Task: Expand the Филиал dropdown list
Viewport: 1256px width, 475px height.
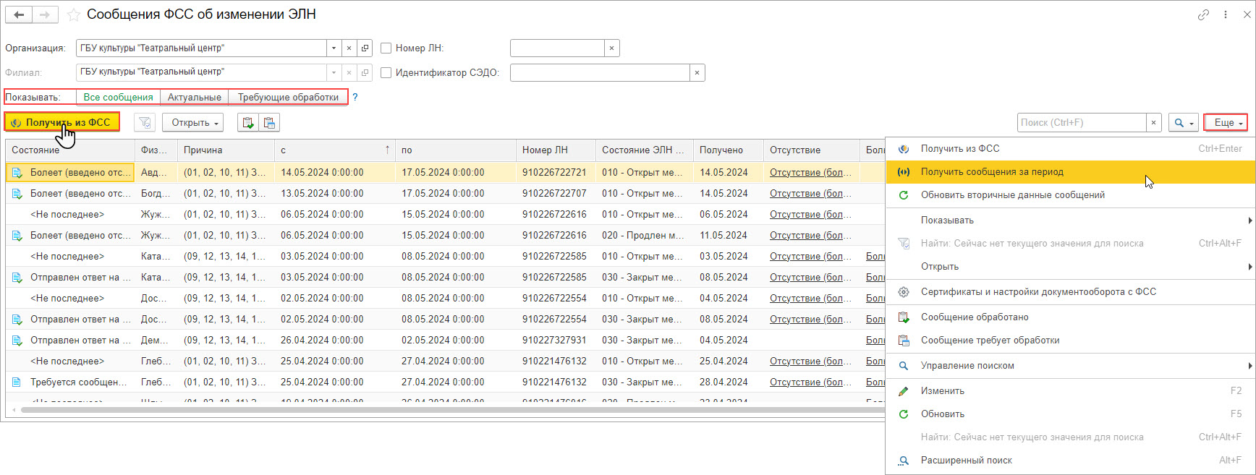Action: (334, 72)
